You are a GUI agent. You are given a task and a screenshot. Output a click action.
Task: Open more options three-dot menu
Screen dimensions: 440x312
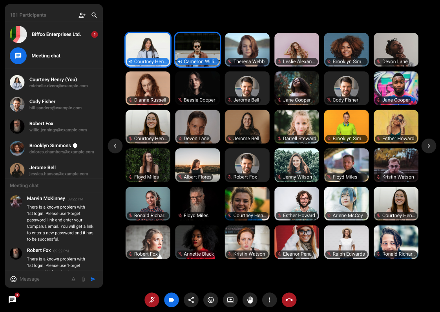270,300
